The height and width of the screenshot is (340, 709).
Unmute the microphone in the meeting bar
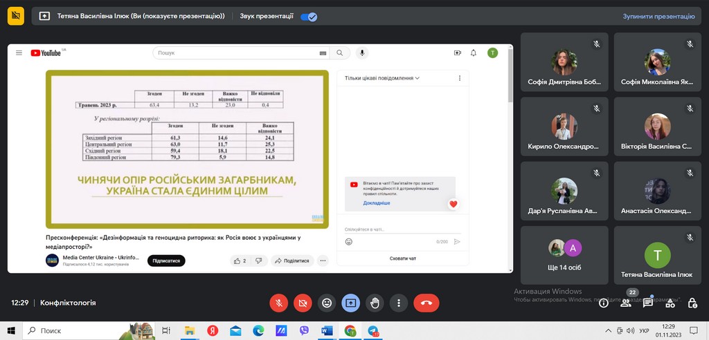tap(278, 303)
